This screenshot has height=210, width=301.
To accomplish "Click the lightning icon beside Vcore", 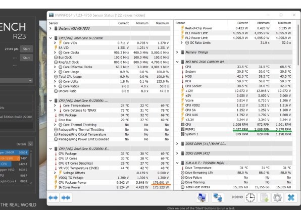I will point(182,100).
